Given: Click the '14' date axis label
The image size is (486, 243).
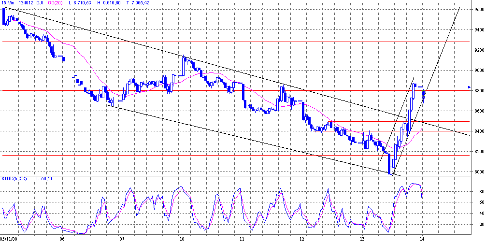Looking at the screenshot, I should pyautogui.click(x=422, y=239).
